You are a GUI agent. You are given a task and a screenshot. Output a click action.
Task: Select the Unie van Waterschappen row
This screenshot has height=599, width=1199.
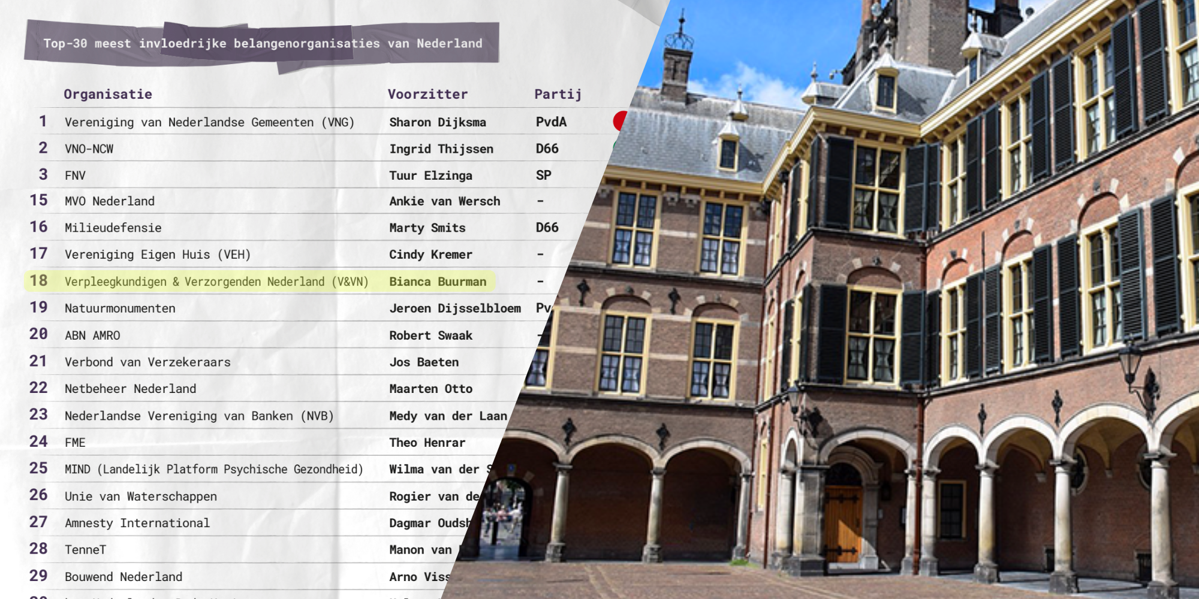tap(141, 496)
